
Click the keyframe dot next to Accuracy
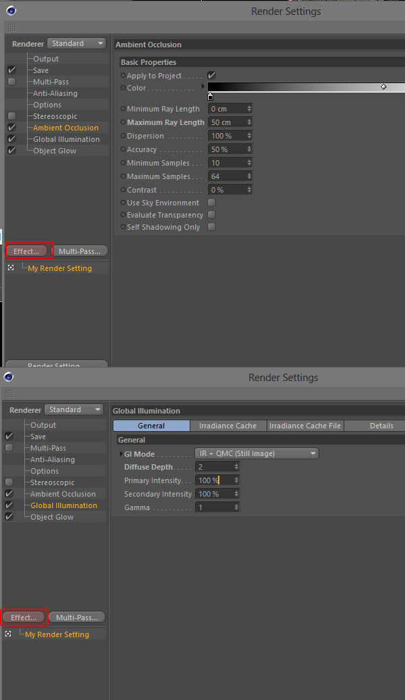tap(123, 149)
